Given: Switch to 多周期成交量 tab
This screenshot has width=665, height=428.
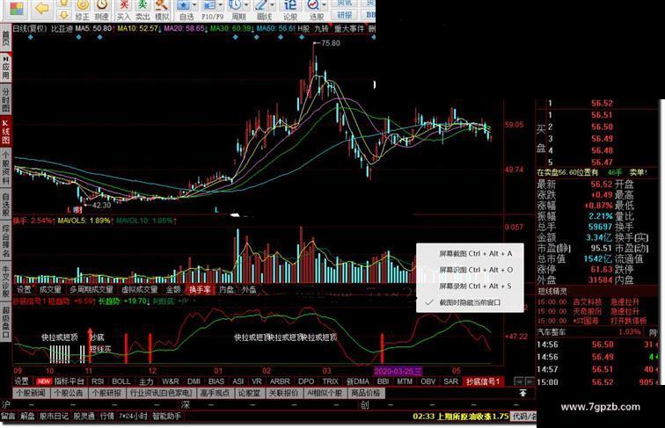Looking at the screenshot, I should pyautogui.click(x=91, y=289).
